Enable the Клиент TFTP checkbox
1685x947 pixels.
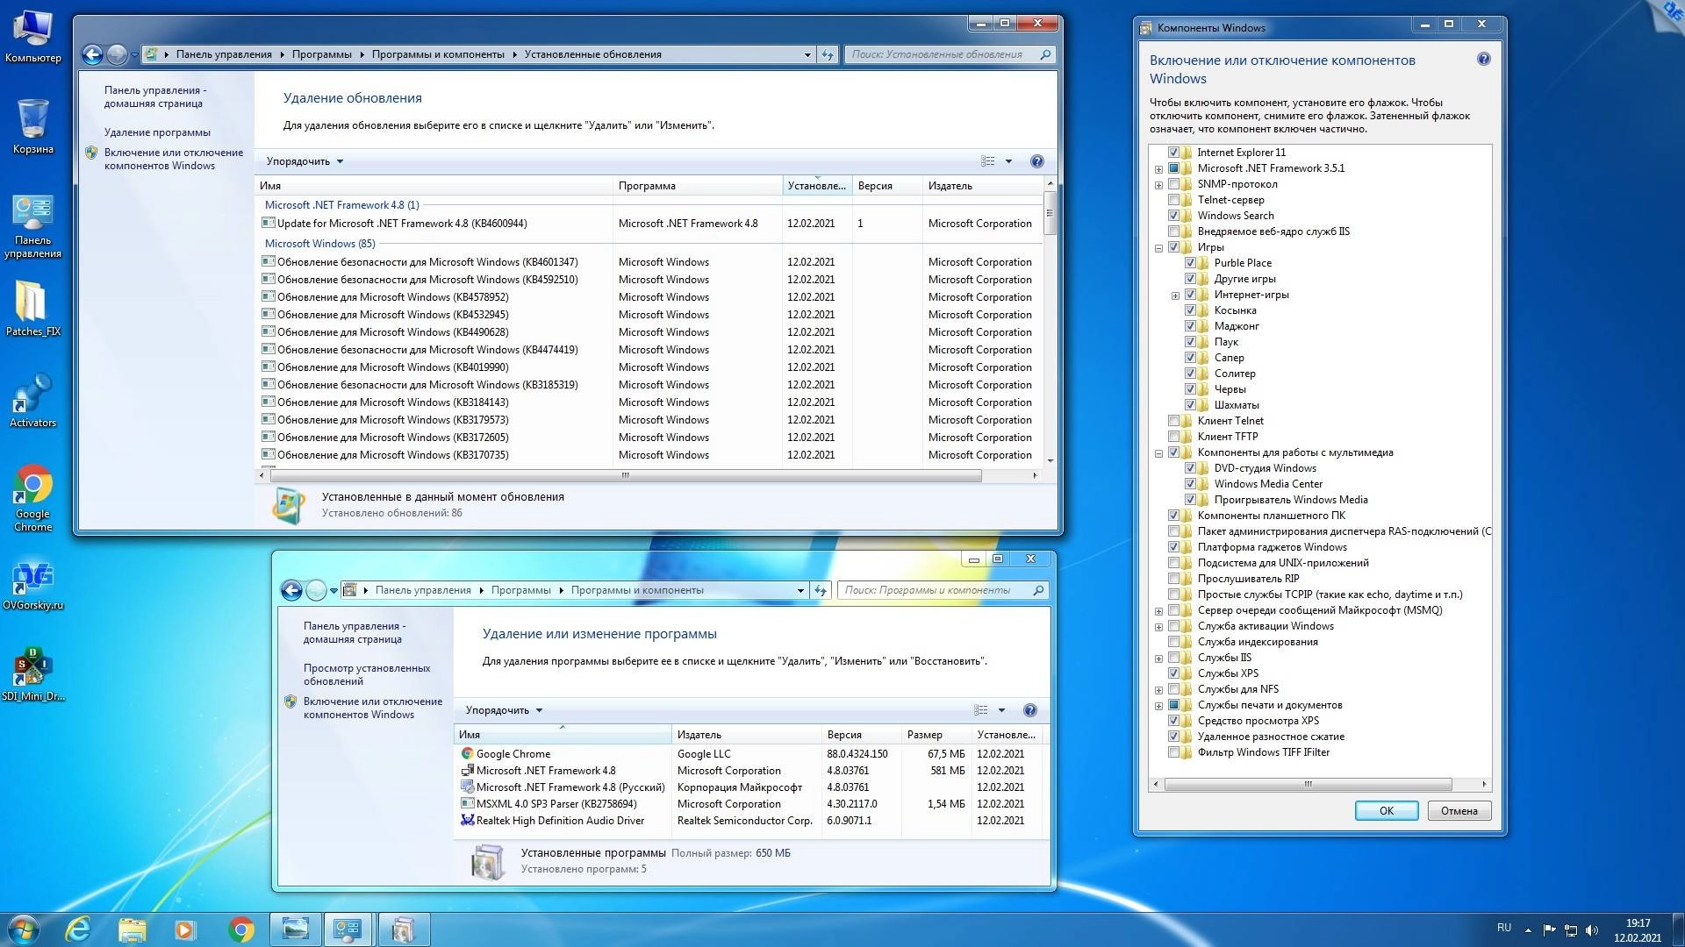click(x=1173, y=437)
